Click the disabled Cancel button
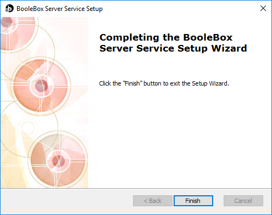 [243, 201]
